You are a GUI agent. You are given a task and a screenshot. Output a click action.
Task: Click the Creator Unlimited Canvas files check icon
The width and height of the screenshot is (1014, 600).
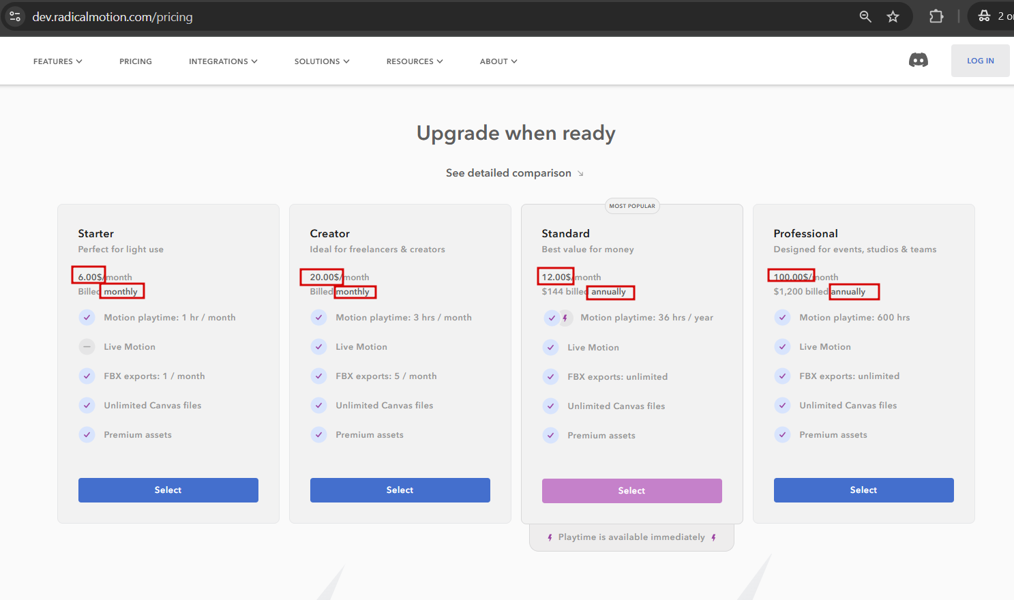318,406
